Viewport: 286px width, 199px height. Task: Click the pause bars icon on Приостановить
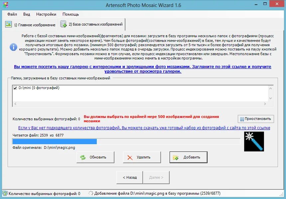pyautogui.click(x=242, y=119)
